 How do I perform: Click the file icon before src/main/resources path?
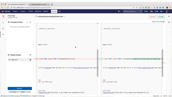pyautogui.click(x=36, y=16)
